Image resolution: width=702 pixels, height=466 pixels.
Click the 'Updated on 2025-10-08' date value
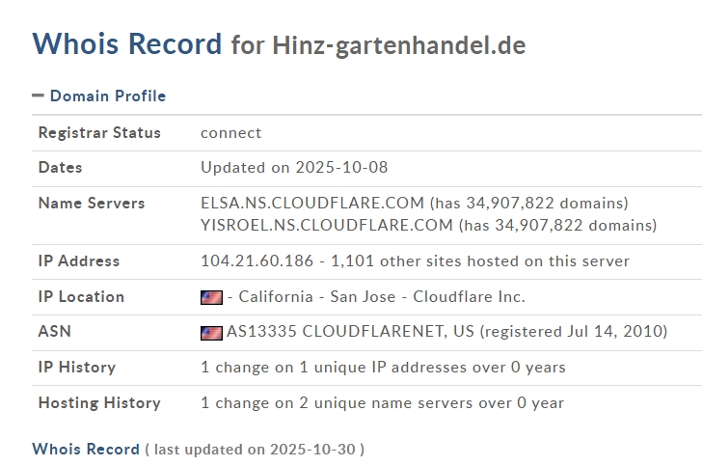(x=294, y=167)
